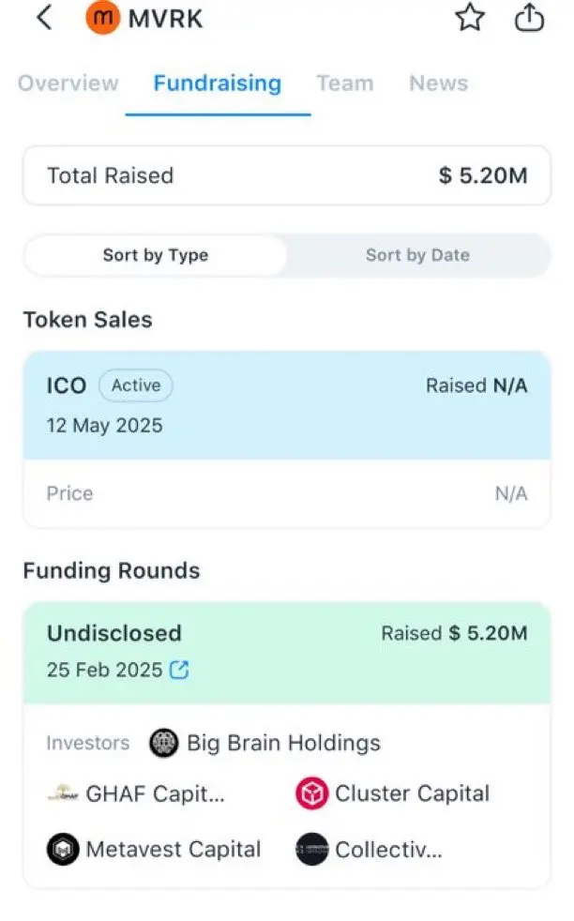Open the Big Brain Holdings investor name
The width and height of the screenshot is (574, 921).
click(x=284, y=743)
